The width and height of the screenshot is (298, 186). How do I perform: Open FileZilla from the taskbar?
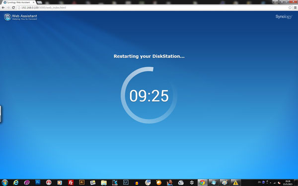point(71,183)
